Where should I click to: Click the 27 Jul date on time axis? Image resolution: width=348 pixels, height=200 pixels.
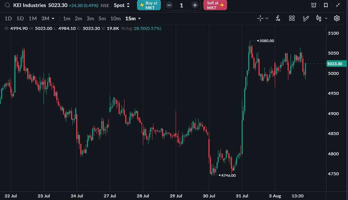tap(110, 196)
